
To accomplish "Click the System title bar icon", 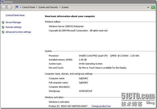I will tap(2, 2).
